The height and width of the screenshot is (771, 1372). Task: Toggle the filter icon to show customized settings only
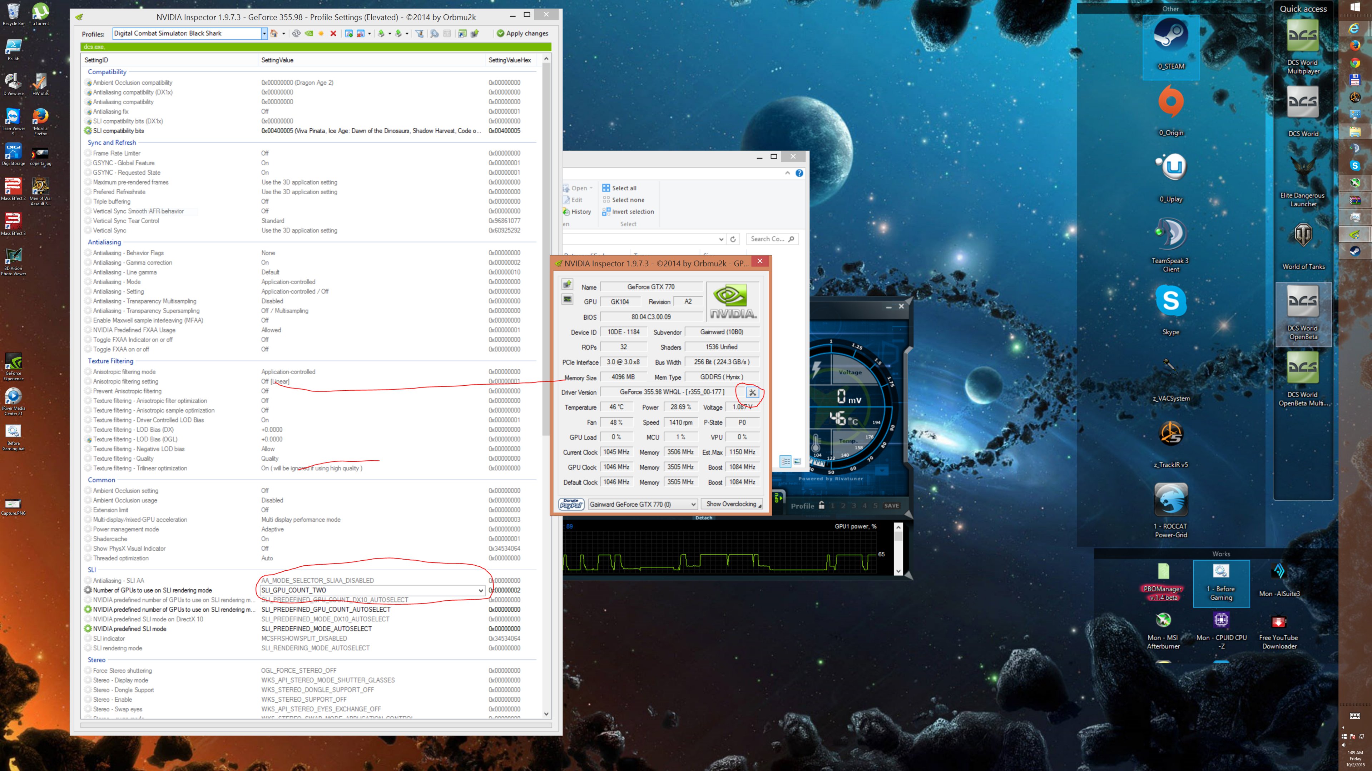coord(420,34)
